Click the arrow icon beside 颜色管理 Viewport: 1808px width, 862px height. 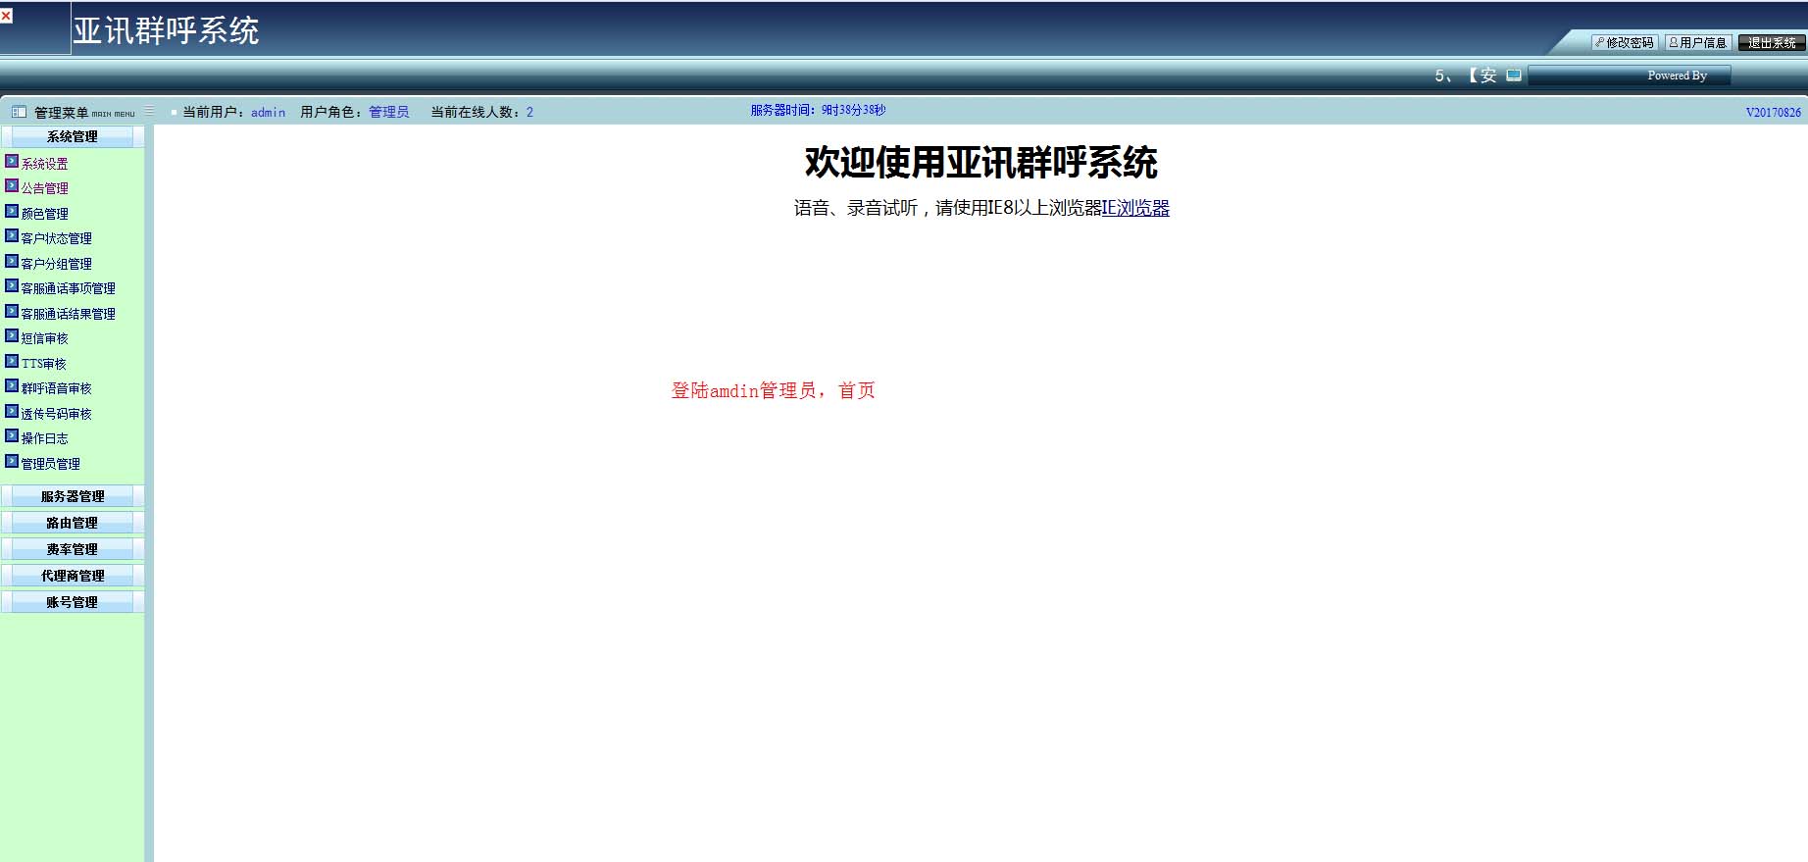(12, 212)
